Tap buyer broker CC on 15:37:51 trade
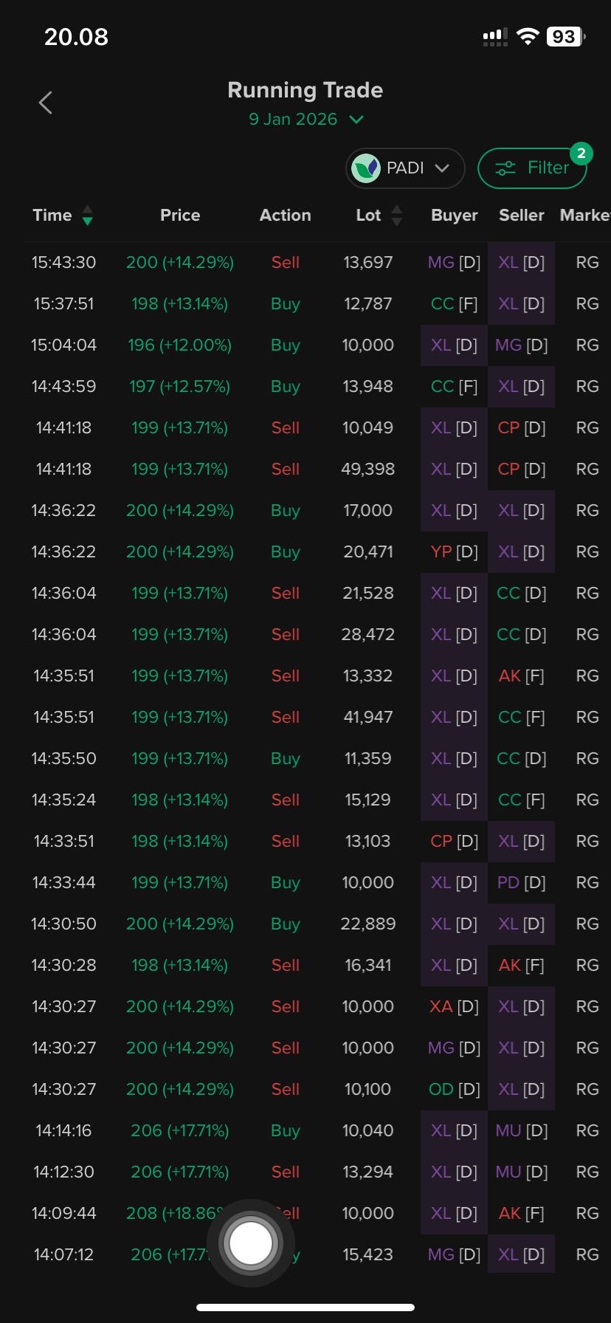 [x=454, y=304]
